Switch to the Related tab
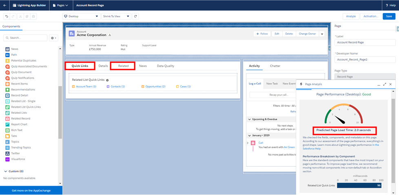Screen dimensions: 399x195 click(123, 66)
